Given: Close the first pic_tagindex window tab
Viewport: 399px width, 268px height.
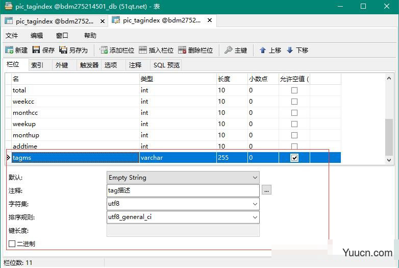Looking at the screenshot, I should 102,21.
